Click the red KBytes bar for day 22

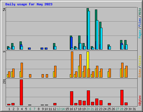click(97, 102)
